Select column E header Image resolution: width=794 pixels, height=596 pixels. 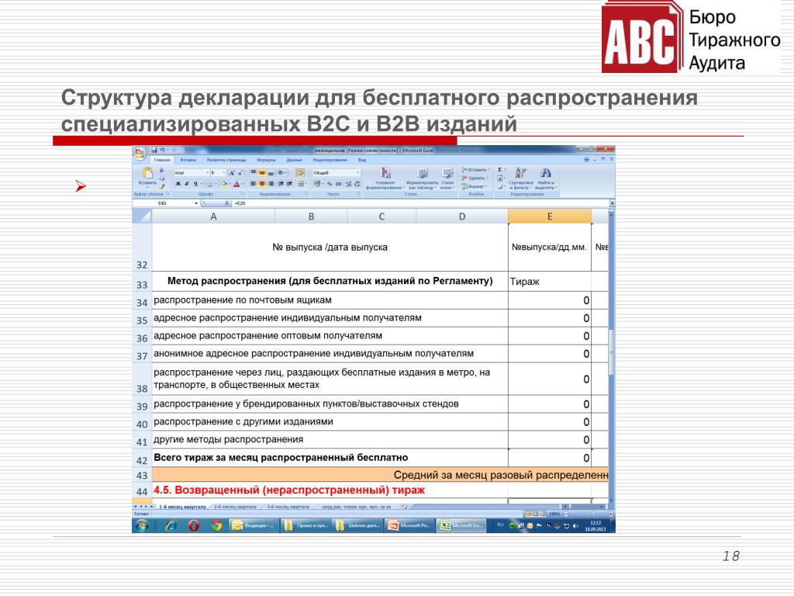click(550, 217)
